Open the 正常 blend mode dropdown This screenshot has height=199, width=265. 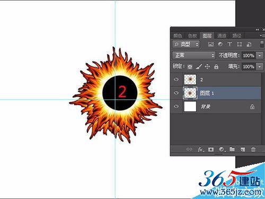click(x=194, y=56)
